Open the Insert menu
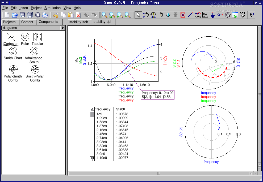Screen dimensions: 263x182 (x=24, y=8)
